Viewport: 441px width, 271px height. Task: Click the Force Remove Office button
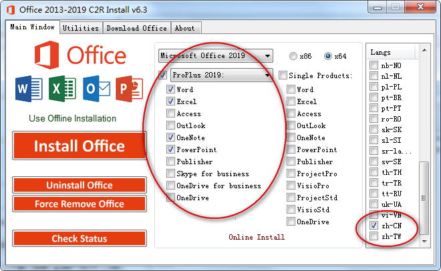pos(80,204)
